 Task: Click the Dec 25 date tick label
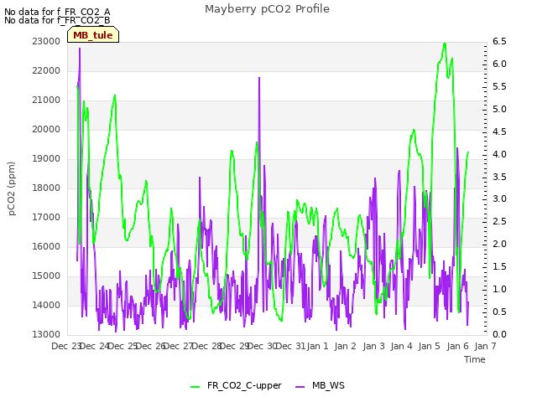click(123, 346)
